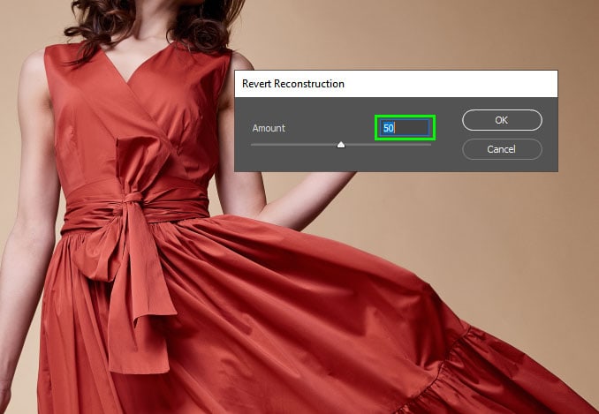599x414 pixels.
Task: Click the Amount slider handle
Action: coord(341,145)
